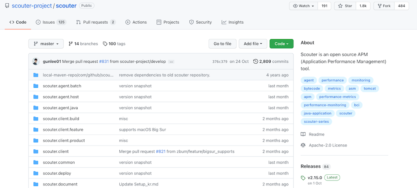Open the Pull requests tab
417x188 pixels.
coord(95,22)
